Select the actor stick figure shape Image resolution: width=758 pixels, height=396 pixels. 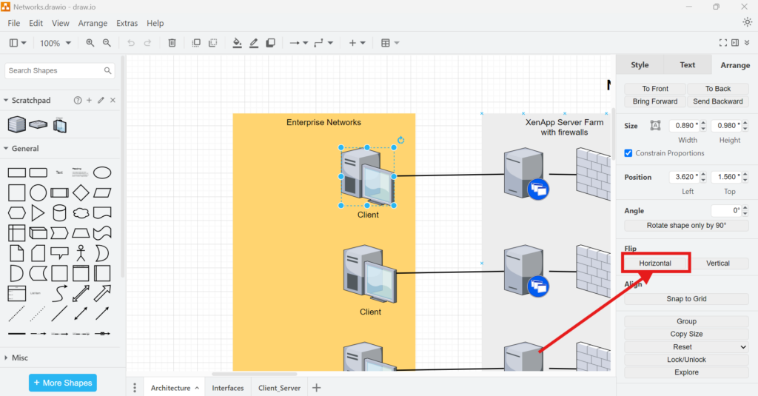point(81,253)
